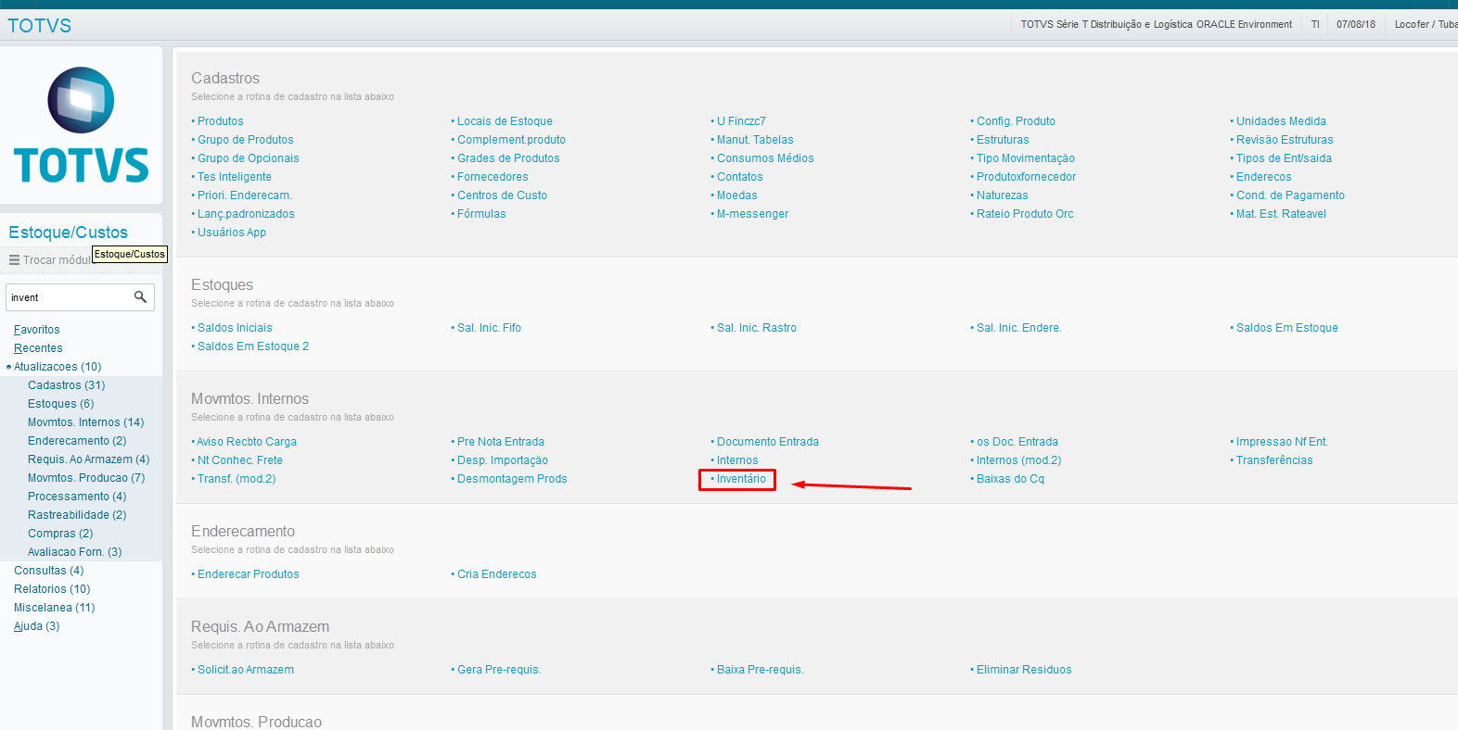Open Transferências link

click(1274, 460)
